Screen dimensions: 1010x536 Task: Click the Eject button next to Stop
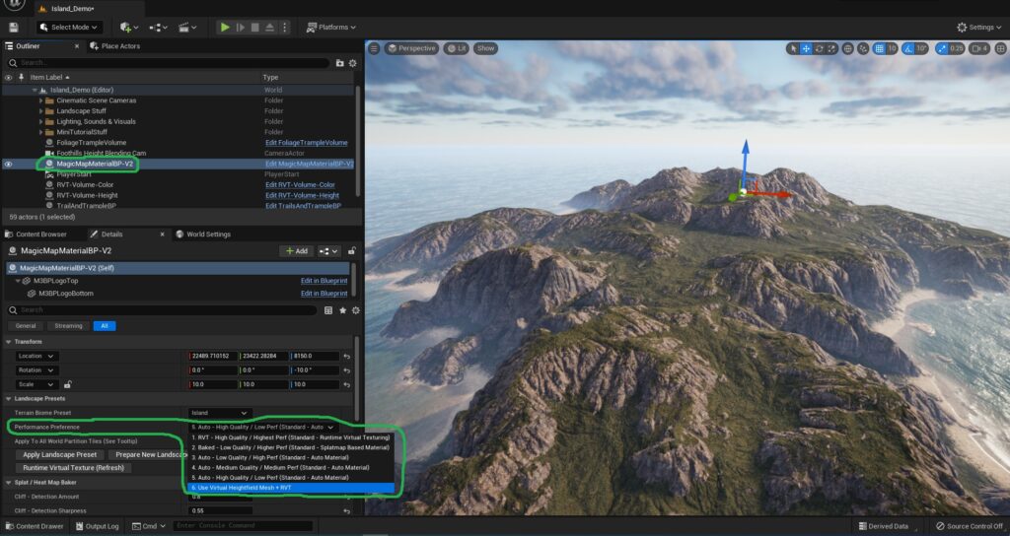point(270,27)
